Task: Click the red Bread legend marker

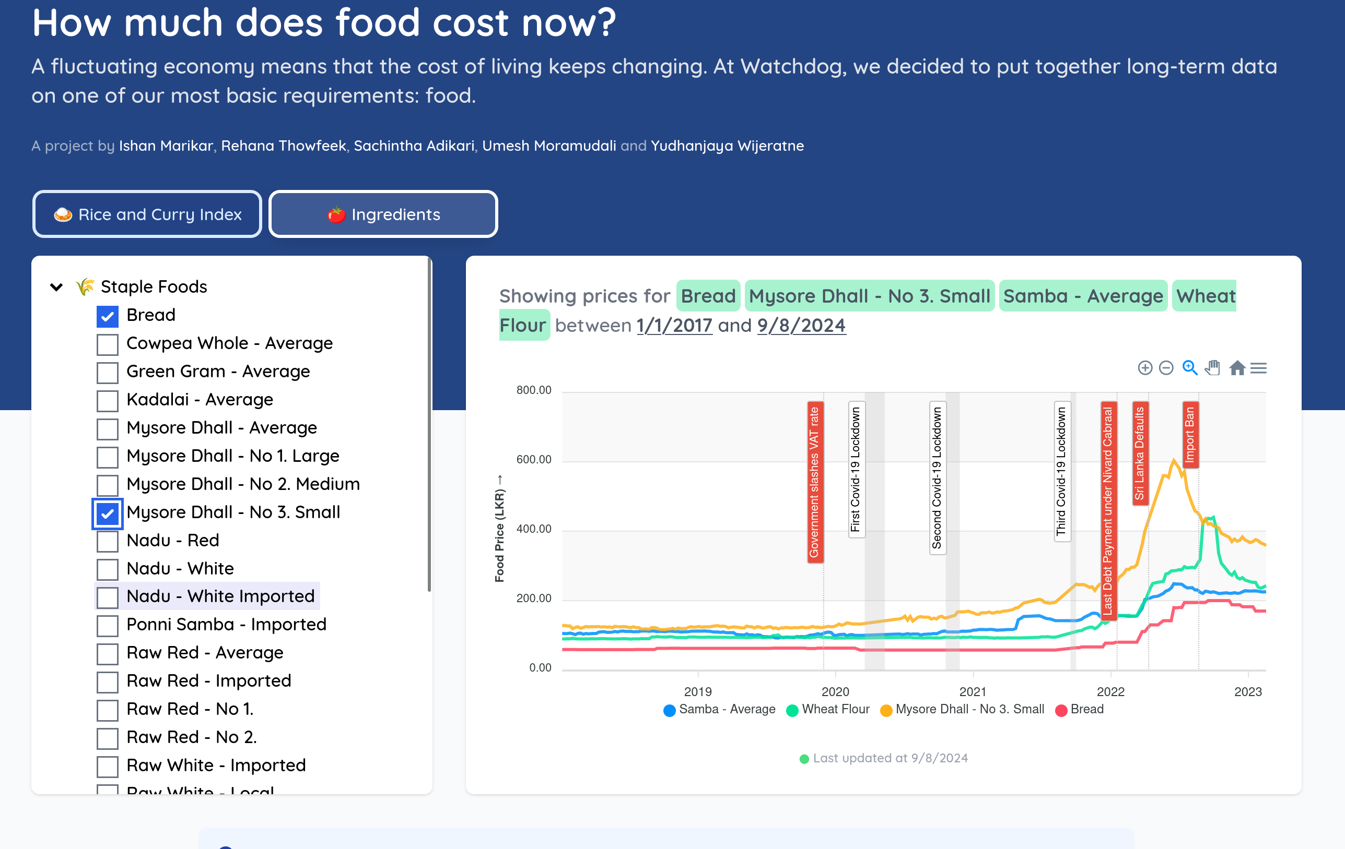Action: coord(1060,710)
